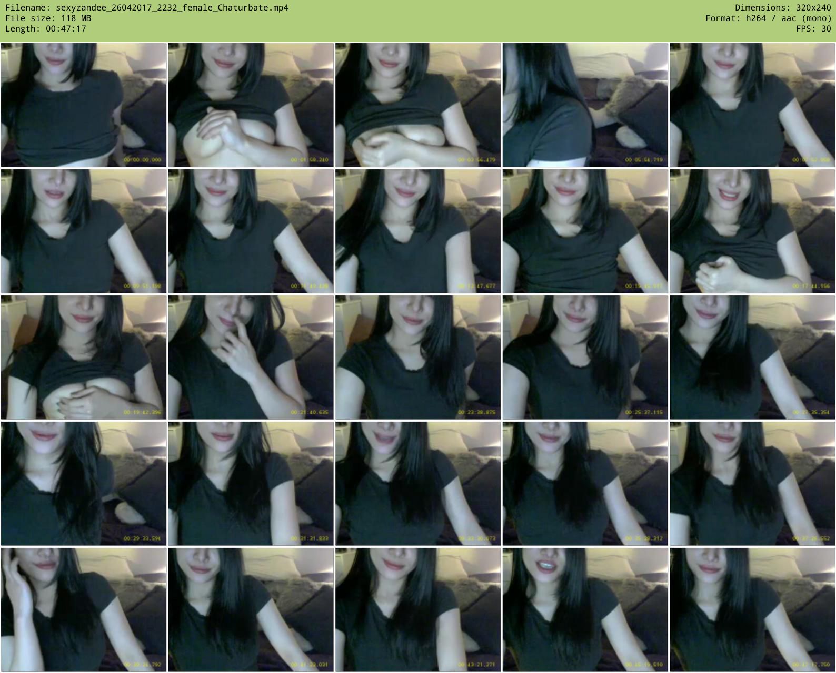Viewport: 836px width, 673px height.
Task: Open the thumbnail stamped 00:27:35
Action: [752, 358]
